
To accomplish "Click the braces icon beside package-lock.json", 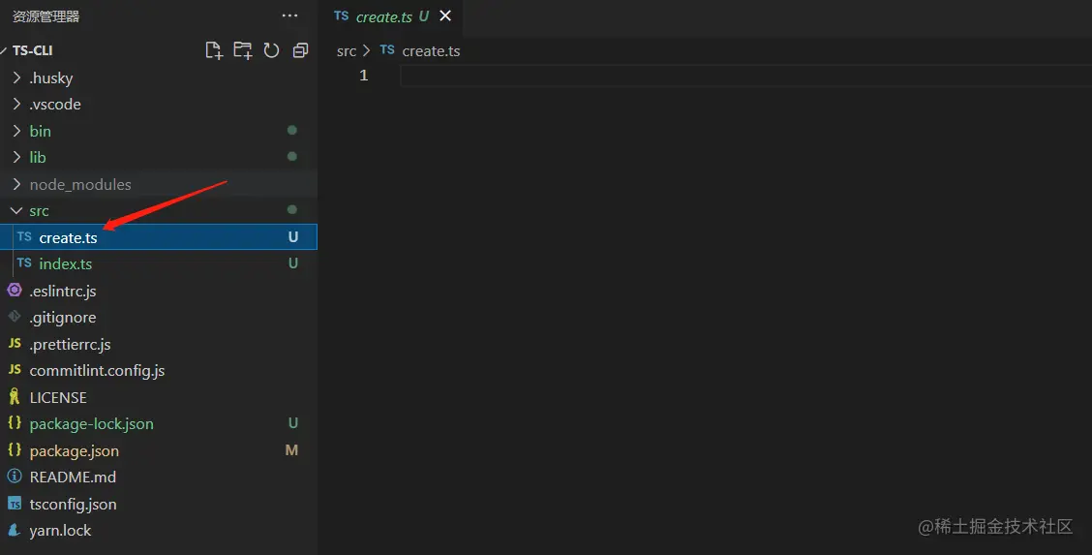I will 14,422.
